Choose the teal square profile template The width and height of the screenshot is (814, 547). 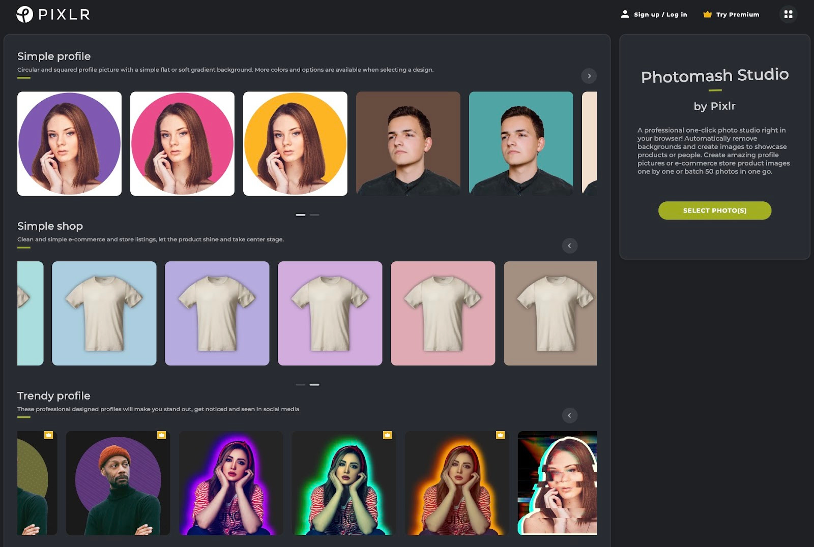pyautogui.click(x=521, y=144)
